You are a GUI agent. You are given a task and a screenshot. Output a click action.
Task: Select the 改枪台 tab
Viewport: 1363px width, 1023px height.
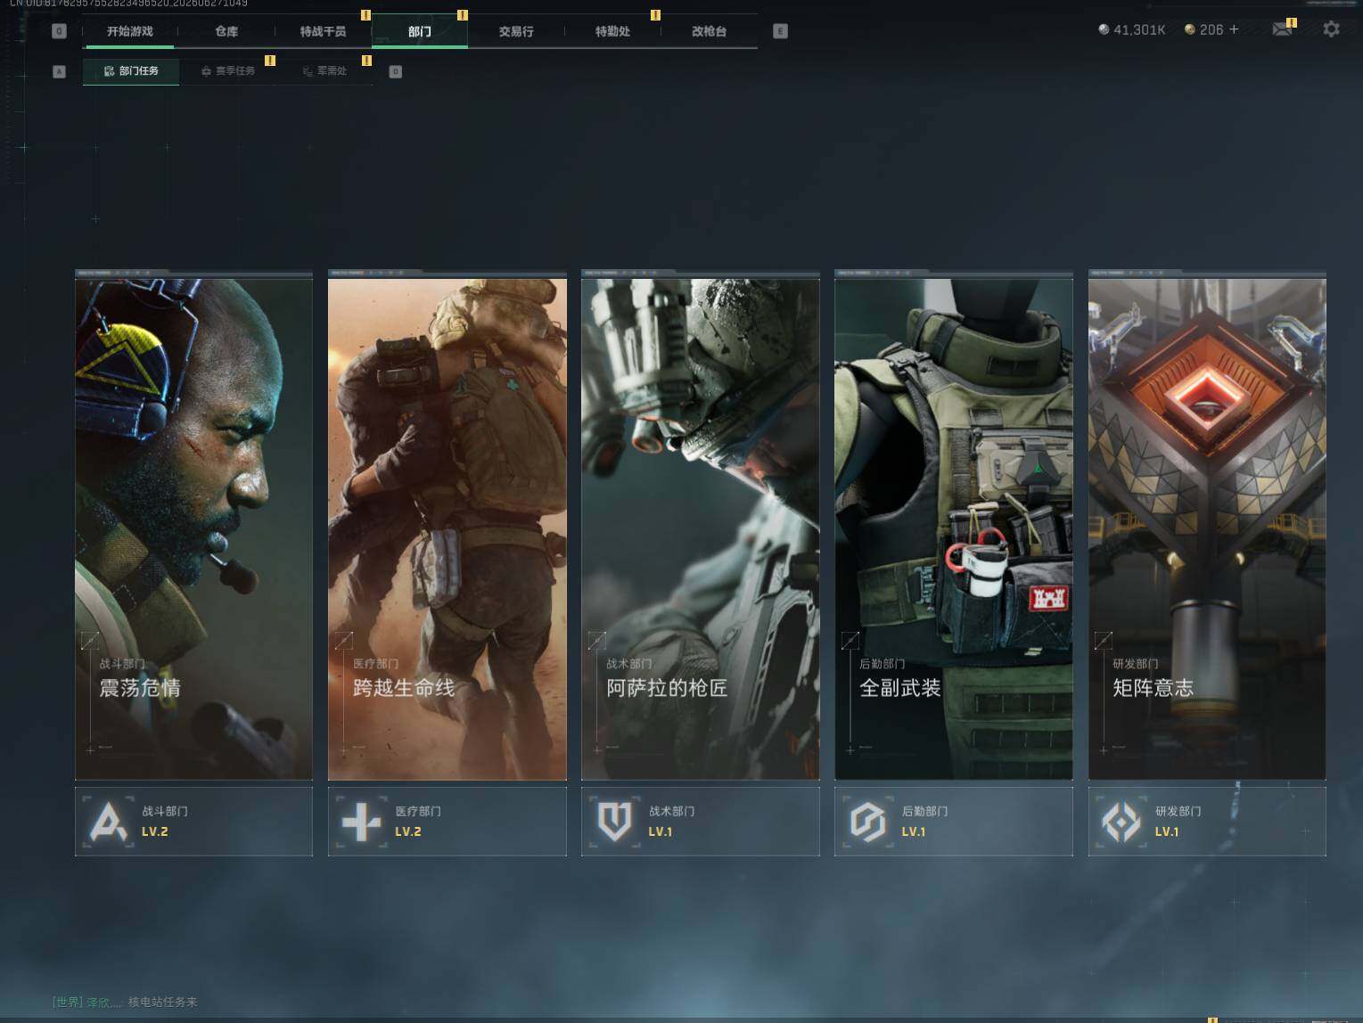[710, 31]
